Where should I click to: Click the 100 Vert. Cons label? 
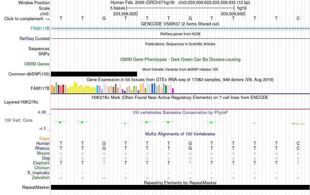[x=18, y=120]
